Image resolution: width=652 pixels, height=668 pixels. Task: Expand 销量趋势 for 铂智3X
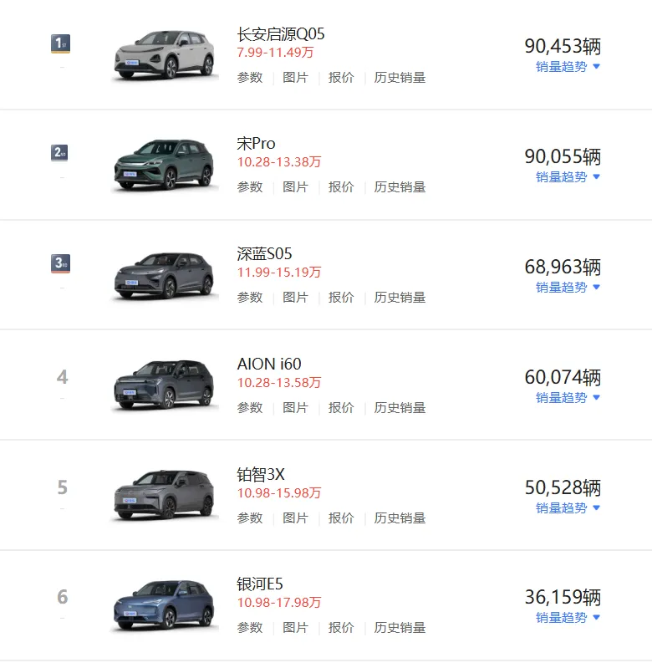pos(568,508)
